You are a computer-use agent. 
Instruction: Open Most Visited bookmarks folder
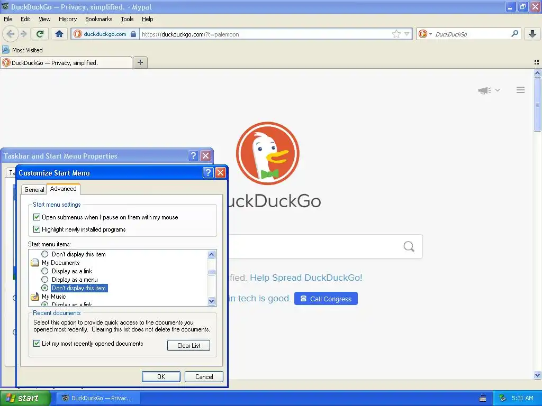22,50
